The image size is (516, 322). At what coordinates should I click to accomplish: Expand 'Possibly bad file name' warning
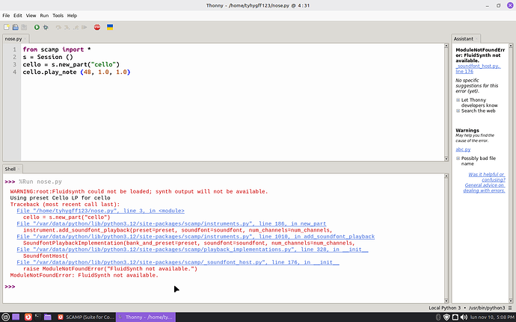pyautogui.click(x=458, y=158)
